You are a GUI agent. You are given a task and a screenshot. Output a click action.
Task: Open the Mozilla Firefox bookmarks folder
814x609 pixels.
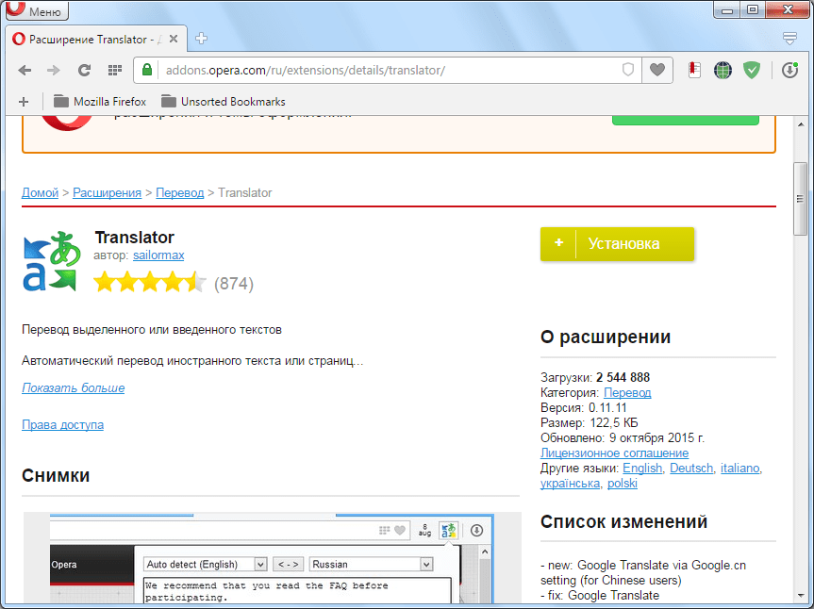pos(99,101)
